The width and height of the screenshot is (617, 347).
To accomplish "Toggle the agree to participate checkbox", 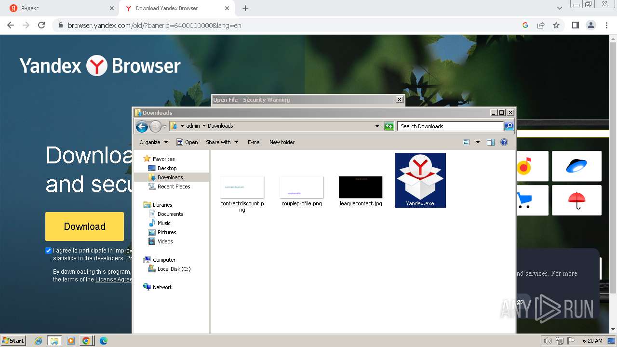I will click(x=48, y=251).
